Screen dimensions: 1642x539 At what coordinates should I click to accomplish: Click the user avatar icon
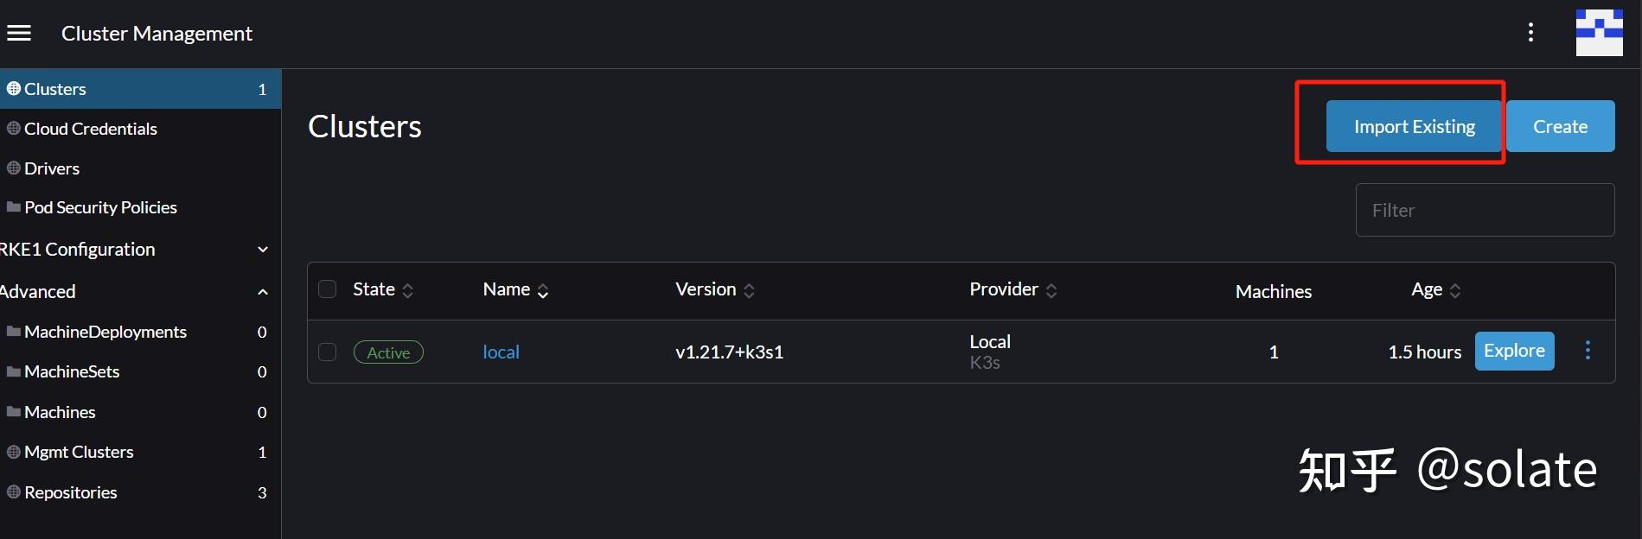[1599, 33]
